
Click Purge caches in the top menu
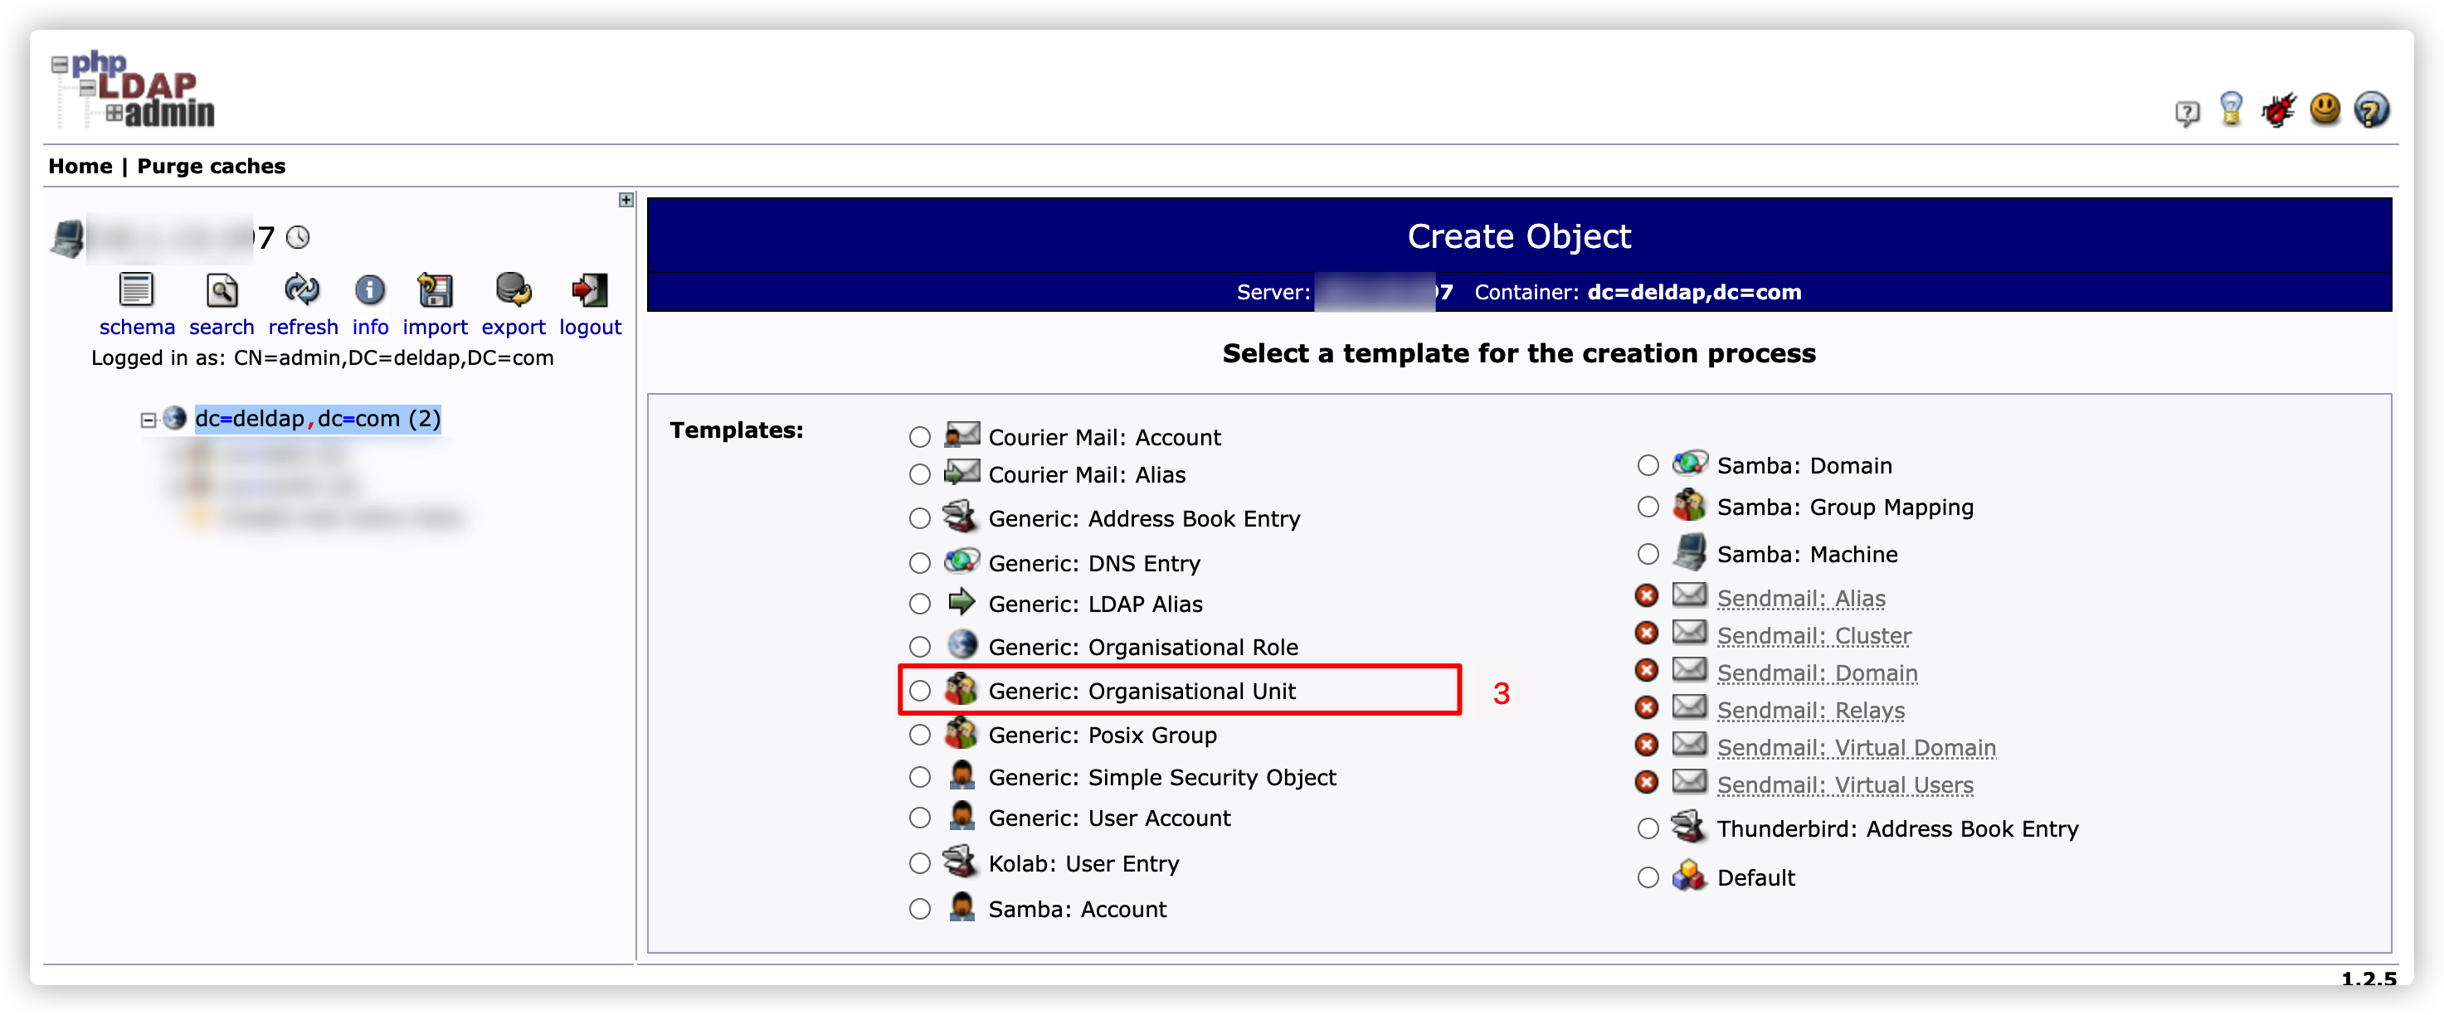tap(211, 165)
